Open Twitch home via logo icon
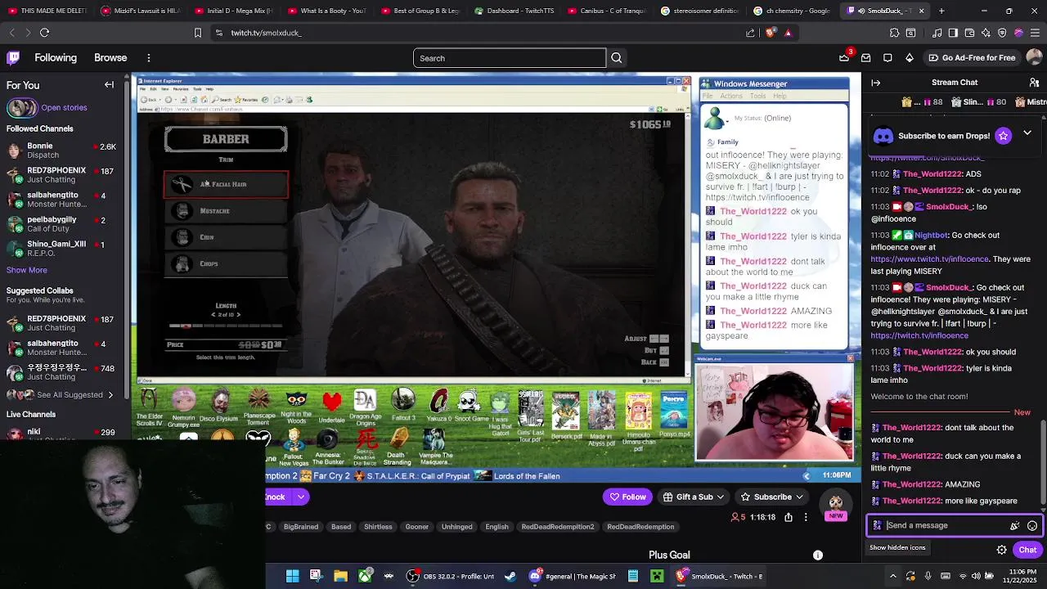This screenshot has width=1047, height=589. 13,58
